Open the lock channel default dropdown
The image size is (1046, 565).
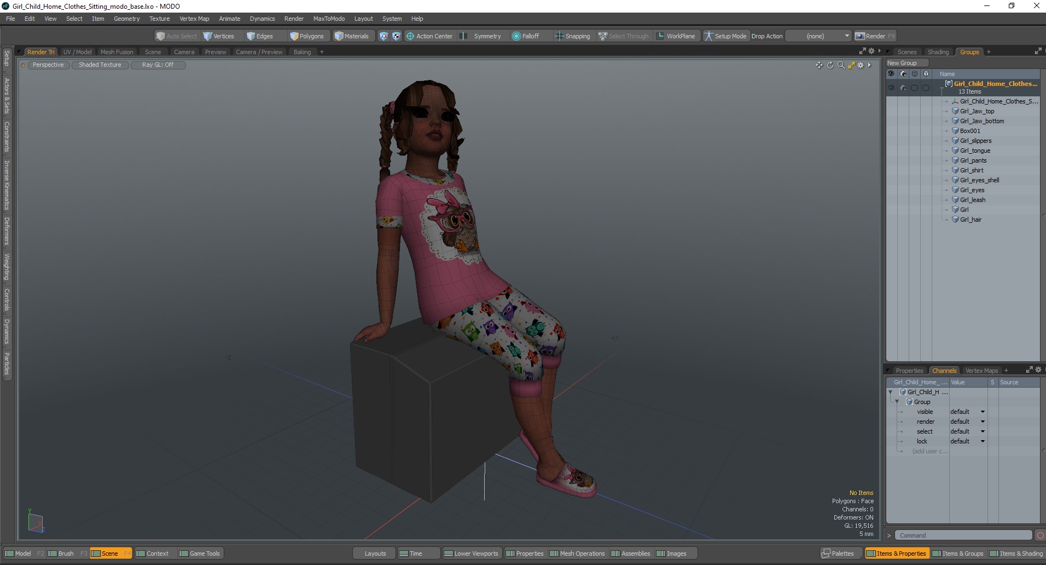point(967,441)
